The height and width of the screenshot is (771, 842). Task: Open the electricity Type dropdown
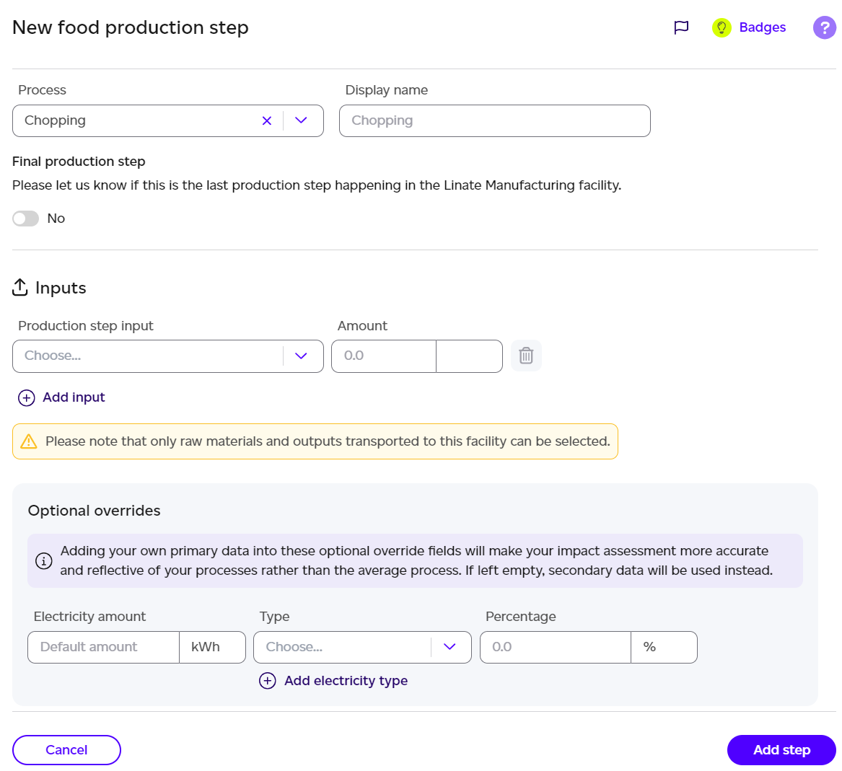(362, 647)
